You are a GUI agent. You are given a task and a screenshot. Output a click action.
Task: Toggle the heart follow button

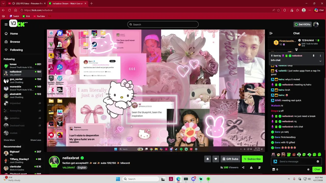[x=216, y=159]
